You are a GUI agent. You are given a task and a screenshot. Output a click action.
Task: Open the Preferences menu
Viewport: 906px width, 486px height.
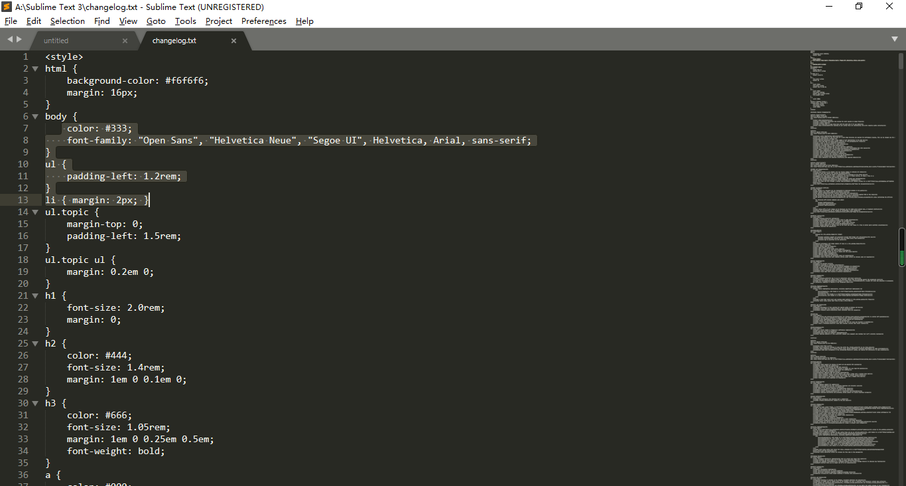pyautogui.click(x=263, y=21)
